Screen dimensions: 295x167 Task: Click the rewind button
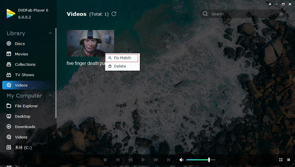point(131,160)
